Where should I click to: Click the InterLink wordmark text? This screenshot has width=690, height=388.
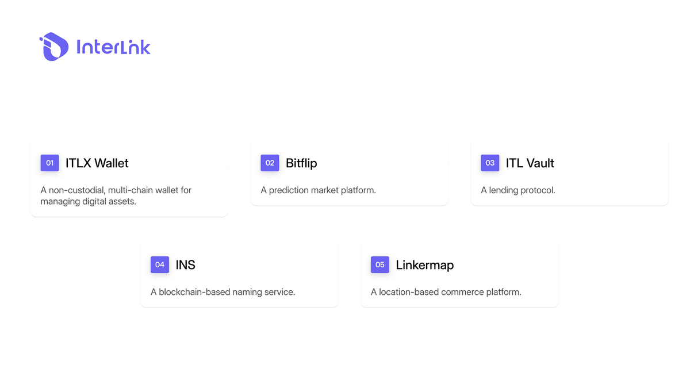click(113, 47)
